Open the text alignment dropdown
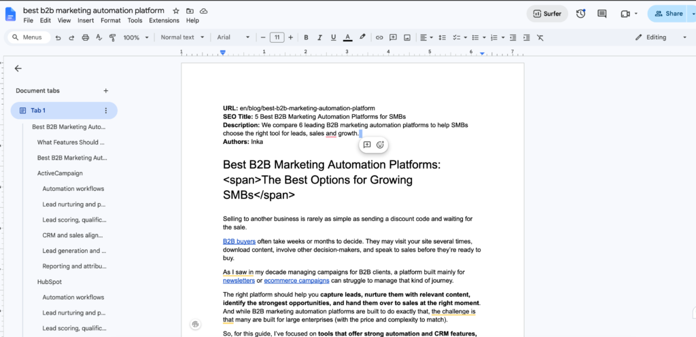The height and width of the screenshot is (337, 696). 427,37
